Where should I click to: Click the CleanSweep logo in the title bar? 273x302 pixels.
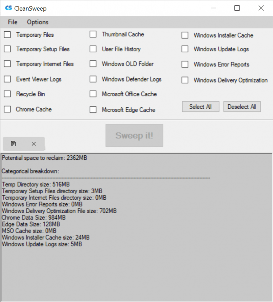coord(8,8)
